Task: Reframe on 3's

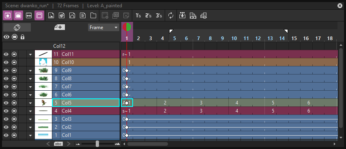Action: click(159, 16)
